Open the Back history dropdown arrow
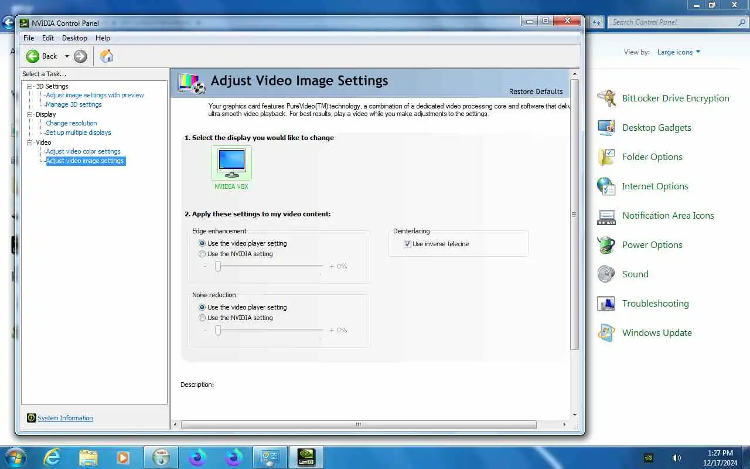 tap(67, 56)
